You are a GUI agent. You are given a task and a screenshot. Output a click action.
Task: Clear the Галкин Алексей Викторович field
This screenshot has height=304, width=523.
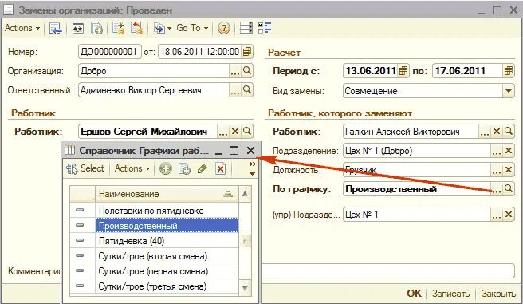[497, 132]
